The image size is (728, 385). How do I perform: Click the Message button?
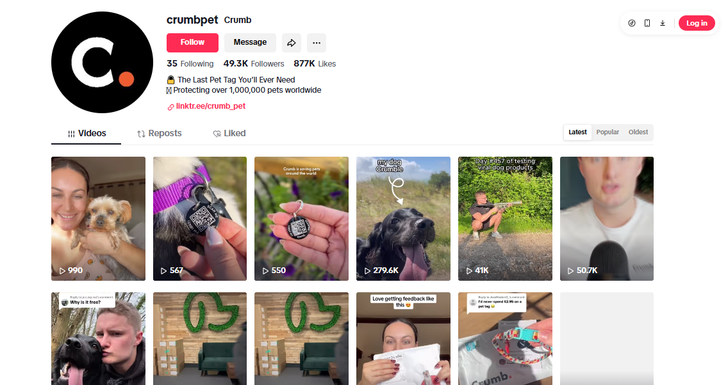[x=250, y=43]
